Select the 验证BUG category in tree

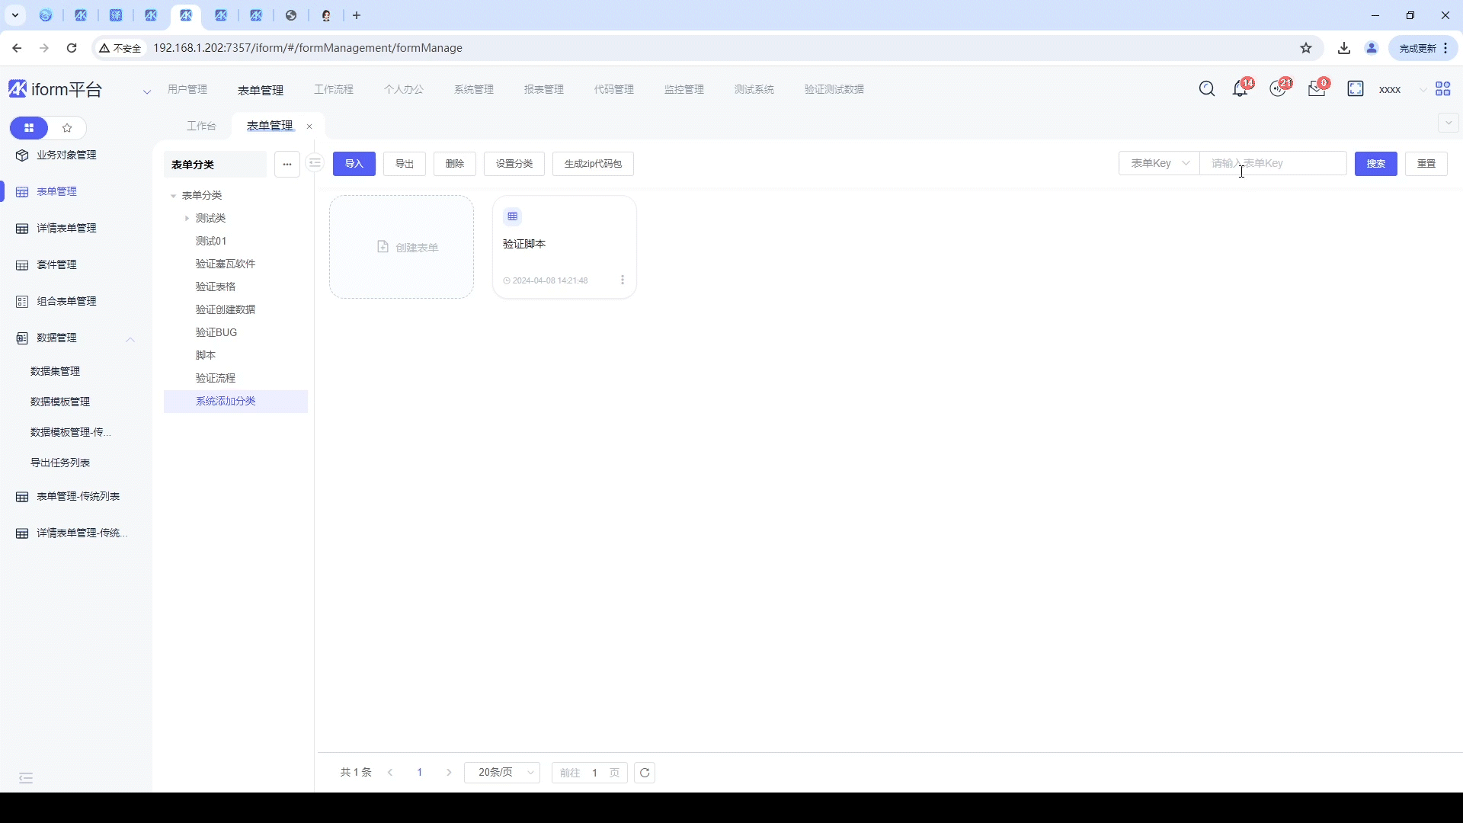click(x=216, y=332)
